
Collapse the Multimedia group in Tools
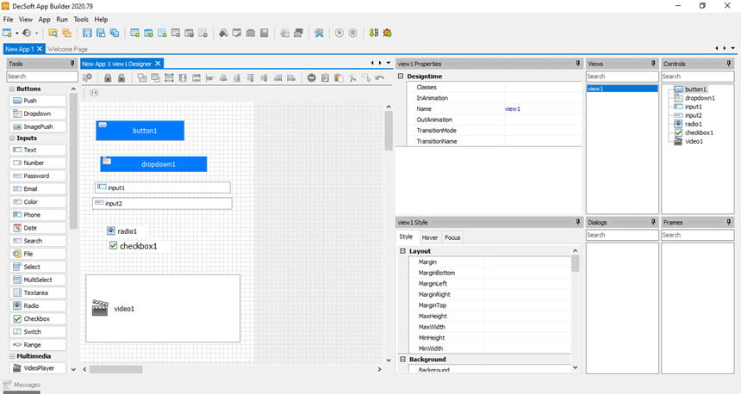(12, 356)
